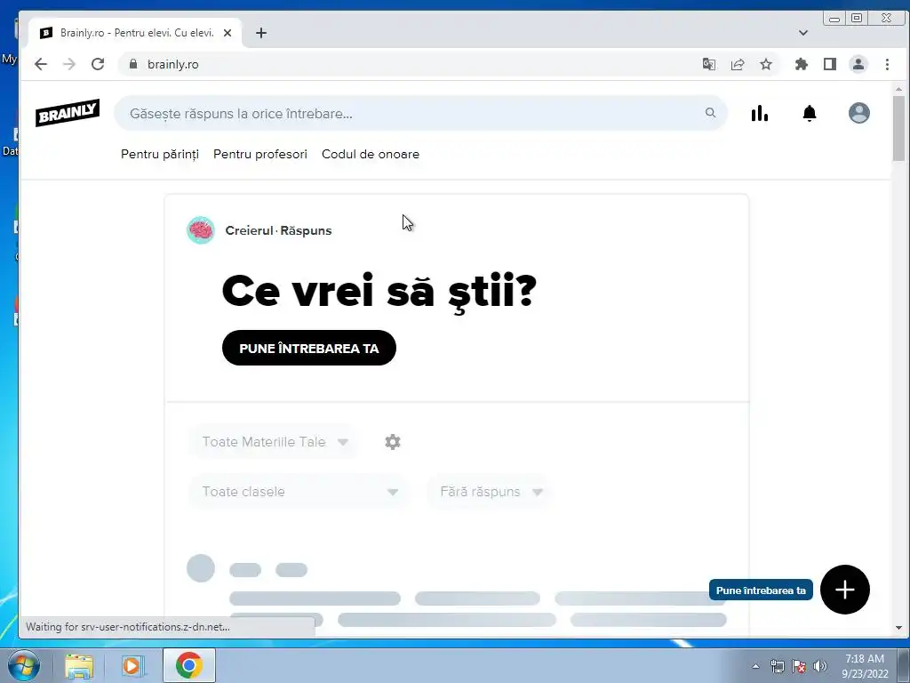910x683 pixels.
Task: Click the Brainly logo
Action: [68, 113]
